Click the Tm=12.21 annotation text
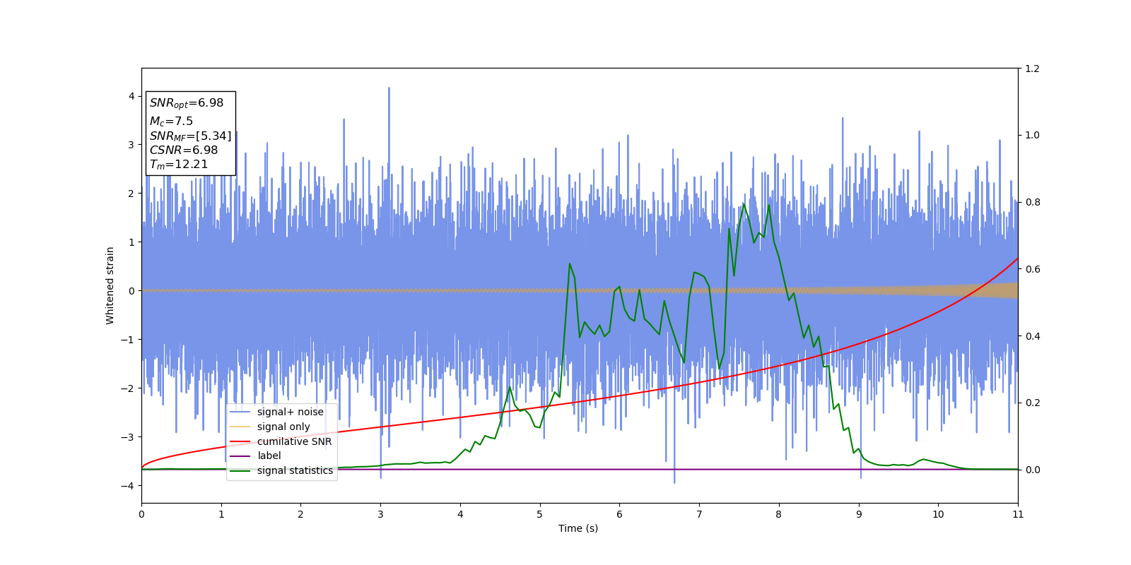1131x565 pixels. 179,165
